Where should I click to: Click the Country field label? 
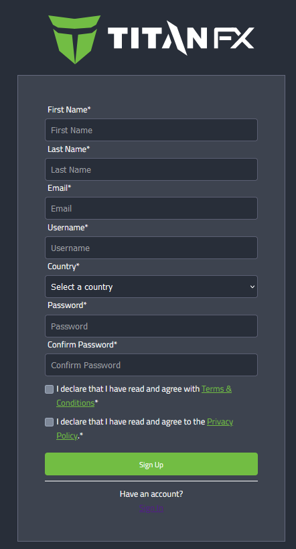pos(64,266)
